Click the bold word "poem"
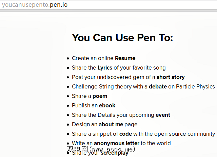The image size is (217, 157). pyautogui.click(x=100, y=96)
